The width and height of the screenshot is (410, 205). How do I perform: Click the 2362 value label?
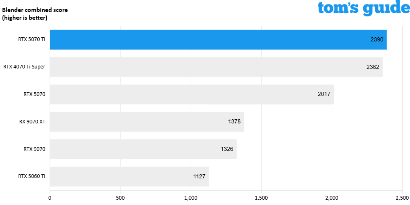(x=373, y=67)
